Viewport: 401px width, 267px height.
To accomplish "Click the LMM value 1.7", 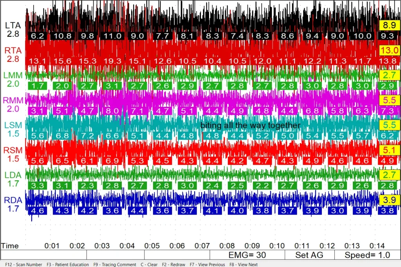I will point(37,86).
